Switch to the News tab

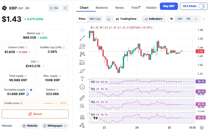(x=120, y=8)
